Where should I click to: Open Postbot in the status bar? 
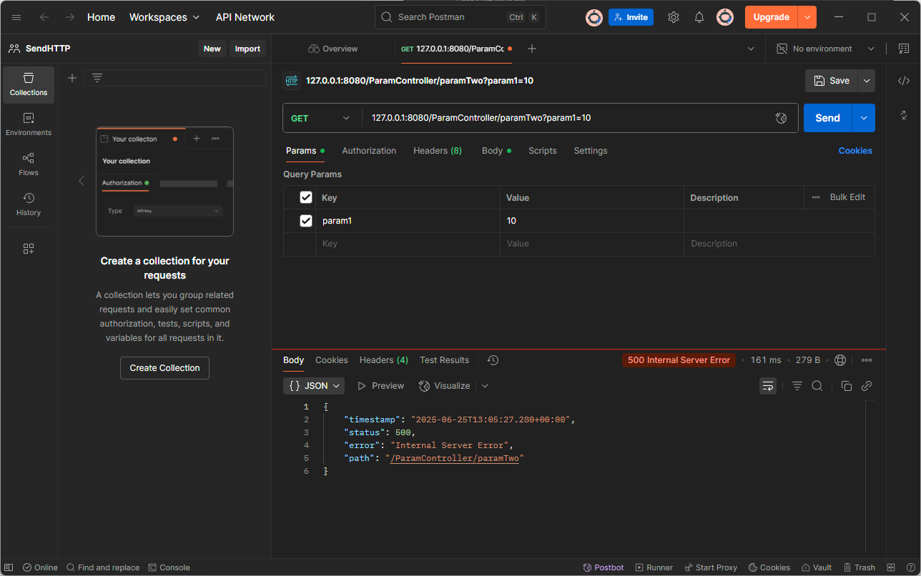(x=604, y=567)
